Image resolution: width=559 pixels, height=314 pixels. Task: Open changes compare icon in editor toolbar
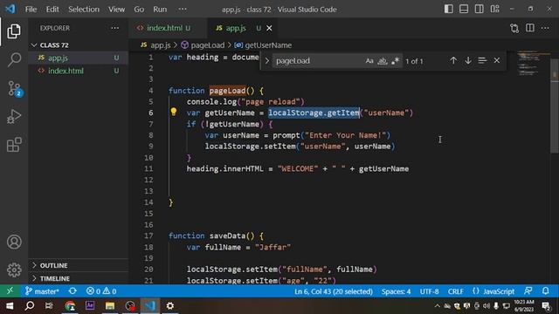click(514, 28)
